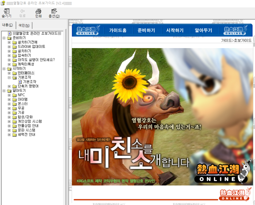Select the 합성/강화 tree item
The width and height of the screenshot is (255, 205).
[x=25, y=117]
